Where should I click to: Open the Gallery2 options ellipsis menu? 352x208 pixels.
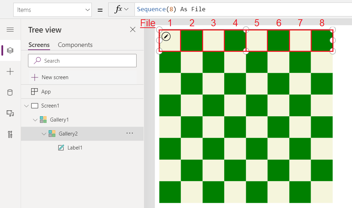tap(130, 133)
